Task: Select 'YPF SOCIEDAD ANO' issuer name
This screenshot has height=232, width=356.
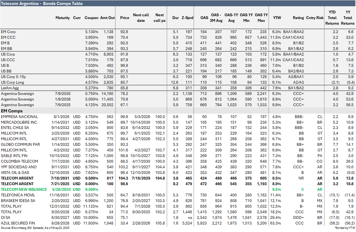Action: (x=19, y=167)
